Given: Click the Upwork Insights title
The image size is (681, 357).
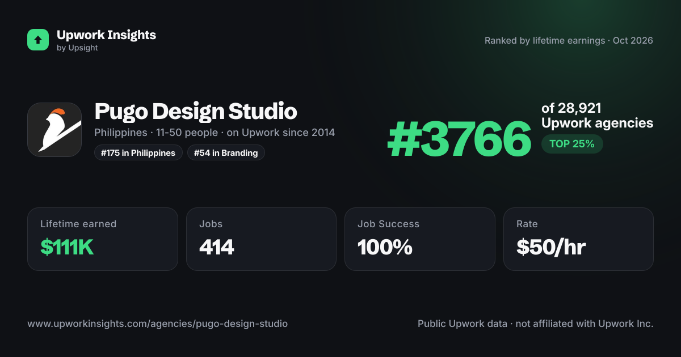Looking at the screenshot, I should click(x=106, y=35).
